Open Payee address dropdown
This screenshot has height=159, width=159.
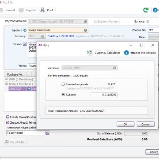coord(25,44)
